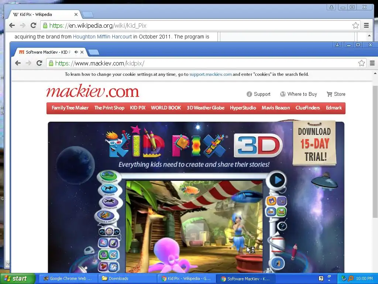Open the Store cart link
378x284 pixels.
(x=336, y=94)
